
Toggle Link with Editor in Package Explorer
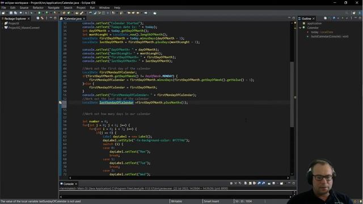pos(42,18)
